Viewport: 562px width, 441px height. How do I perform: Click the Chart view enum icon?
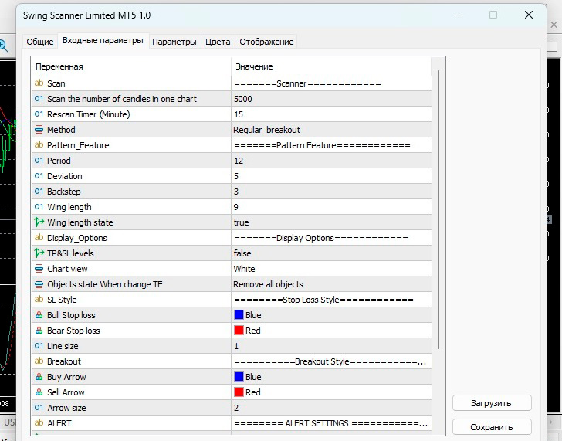coord(39,269)
